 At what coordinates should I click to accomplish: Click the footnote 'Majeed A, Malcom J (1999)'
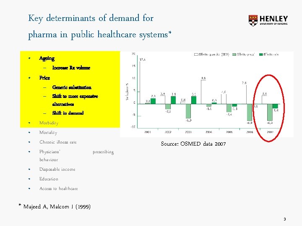[x=57, y=207]
